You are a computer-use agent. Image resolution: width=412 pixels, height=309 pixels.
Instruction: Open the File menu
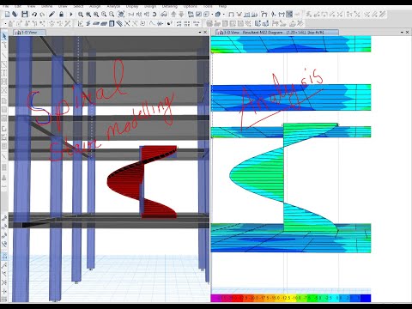tap(5, 6)
